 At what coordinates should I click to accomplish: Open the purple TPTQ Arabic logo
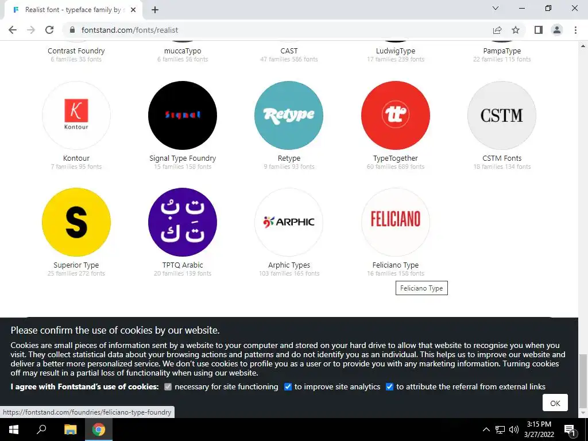[183, 222]
